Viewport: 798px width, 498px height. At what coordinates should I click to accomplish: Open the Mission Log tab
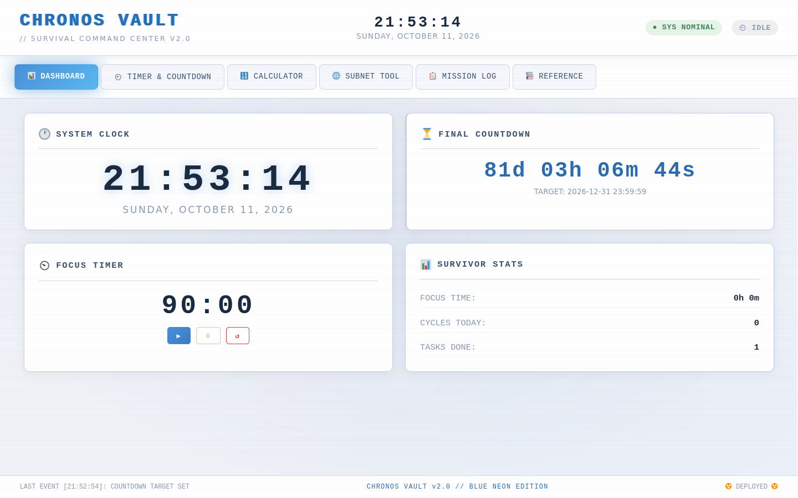coord(462,76)
